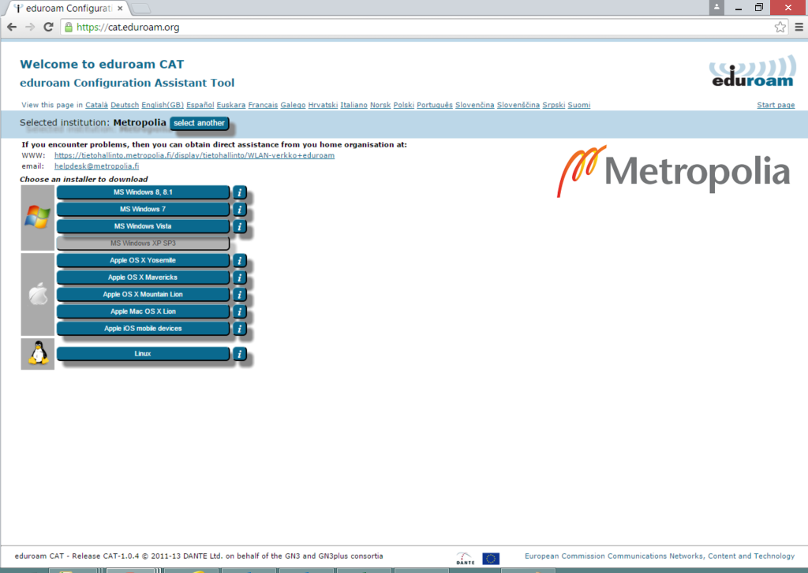Download Apple Mac OS X Lion installer

[143, 311]
